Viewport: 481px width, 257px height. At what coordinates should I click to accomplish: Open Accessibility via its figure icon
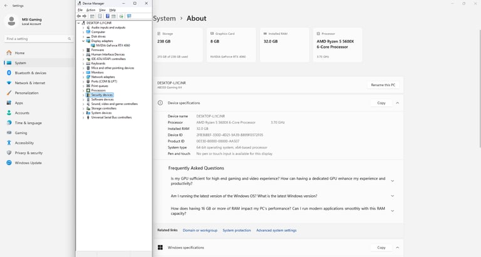click(9, 143)
